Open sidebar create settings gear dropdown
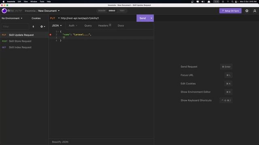259x145 pixels. click(42, 27)
